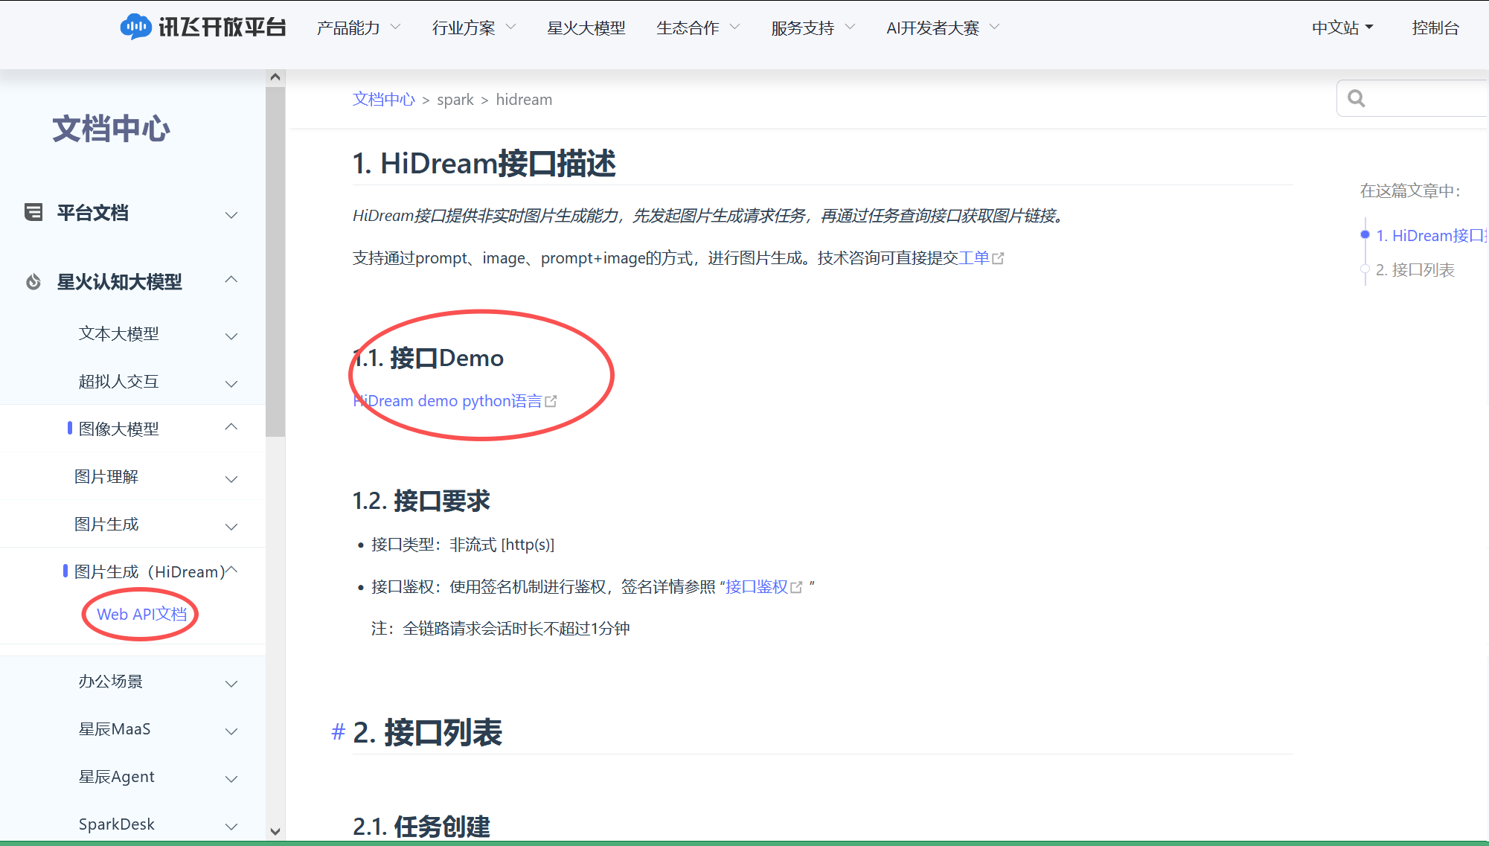Image resolution: width=1489 pixels, height=846 pixels.
Task: Click the external link icon after HiDream demo python语言
Action: pyautogui.click(x=551, y=400)
